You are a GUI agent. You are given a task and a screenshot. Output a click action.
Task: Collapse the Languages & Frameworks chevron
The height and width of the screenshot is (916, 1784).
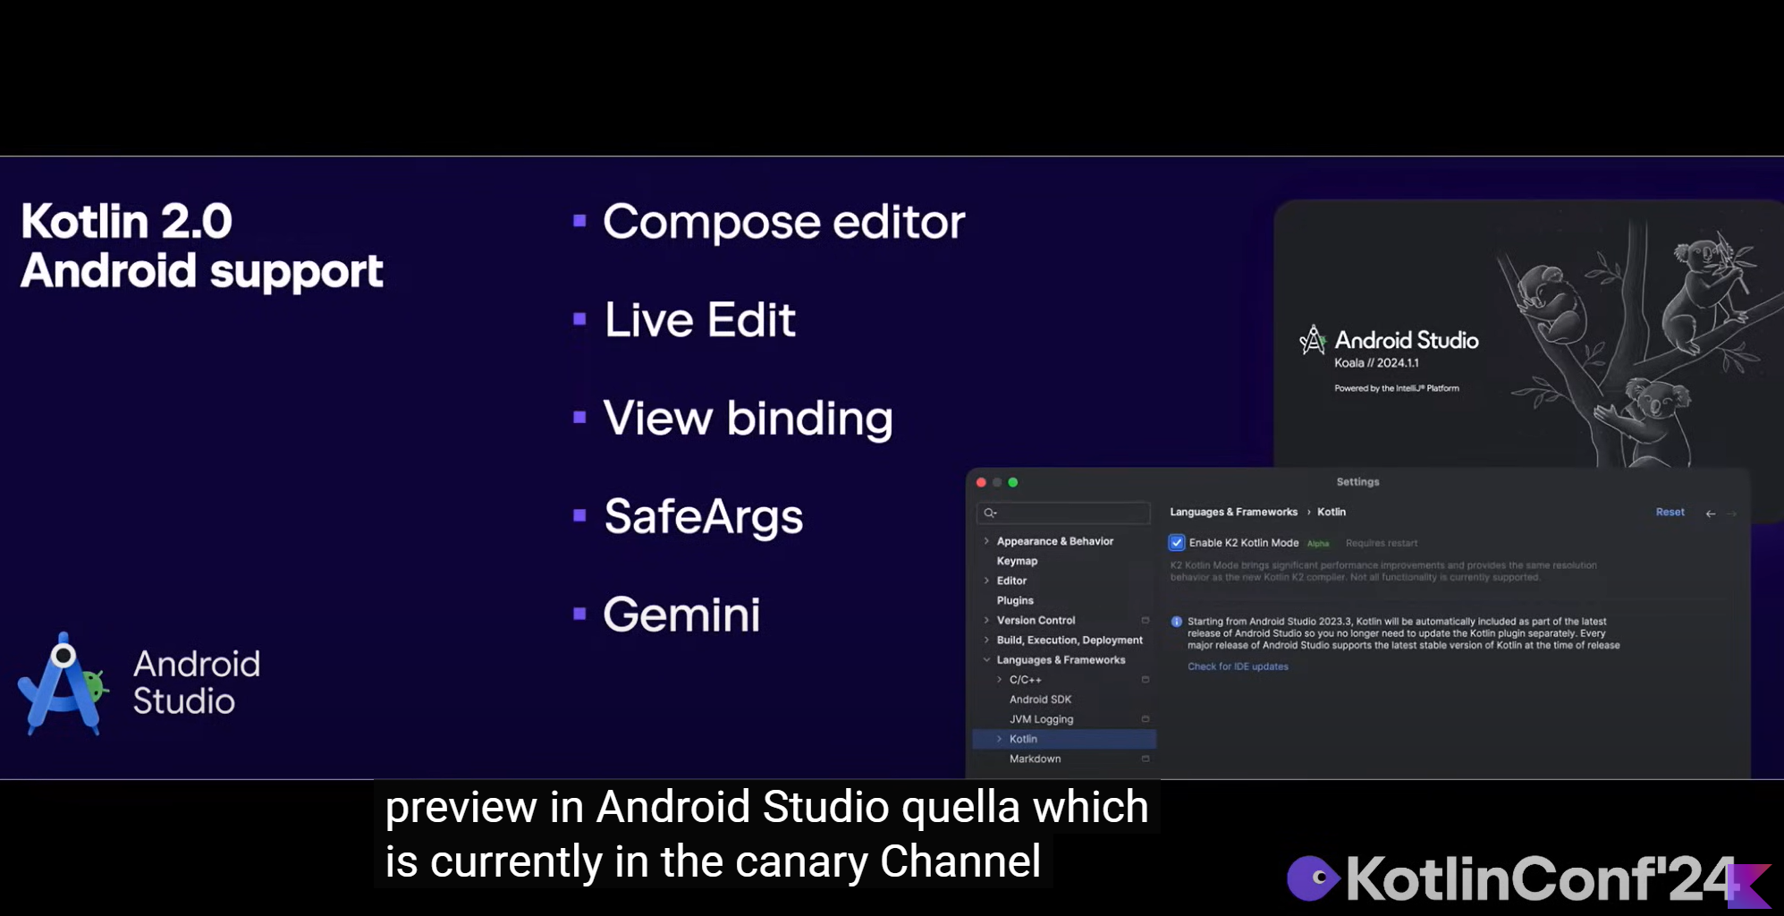tap(986, 660)
